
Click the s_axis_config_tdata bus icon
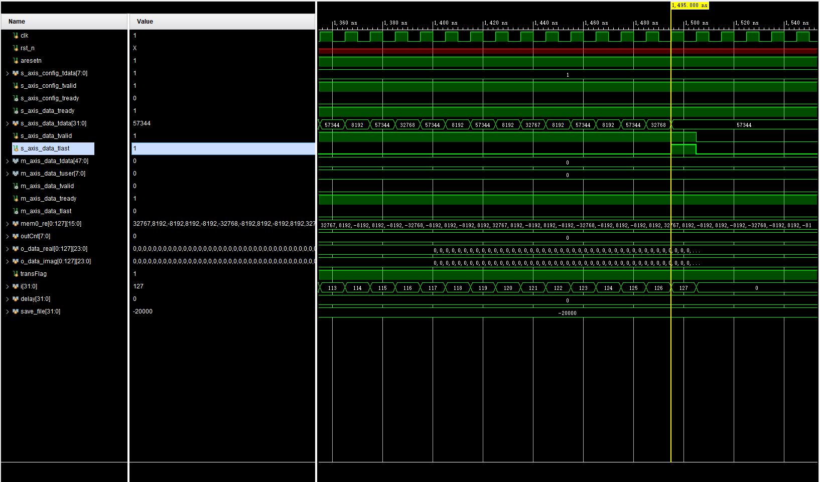point(16,73)
